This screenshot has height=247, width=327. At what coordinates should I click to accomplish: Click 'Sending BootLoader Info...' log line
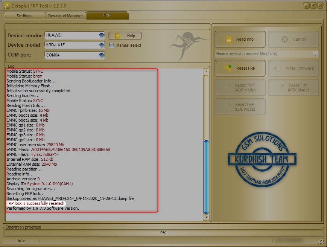point(31,81)
